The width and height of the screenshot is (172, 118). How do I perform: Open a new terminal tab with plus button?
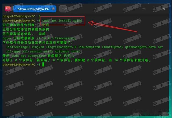point(63,9)
